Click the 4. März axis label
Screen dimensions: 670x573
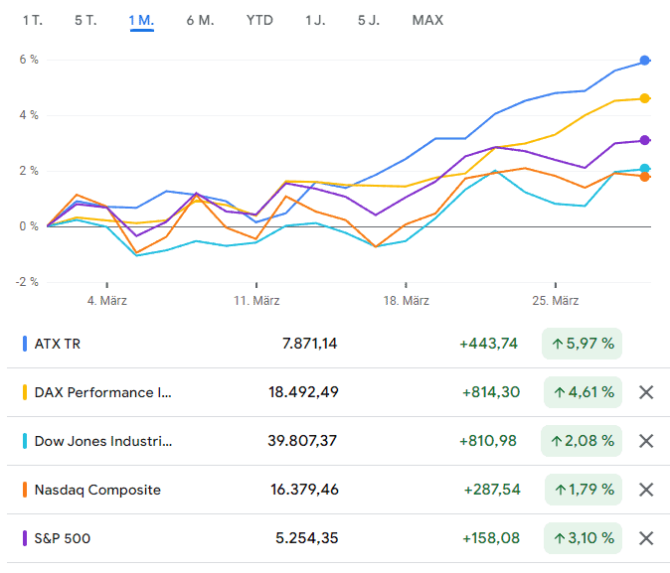coord(107,301)
